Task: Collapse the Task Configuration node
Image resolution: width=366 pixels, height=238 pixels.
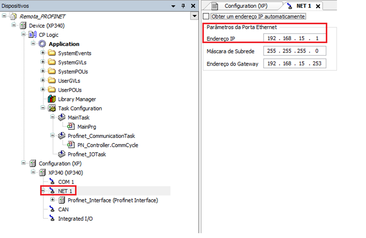Action: pos(43,108)
